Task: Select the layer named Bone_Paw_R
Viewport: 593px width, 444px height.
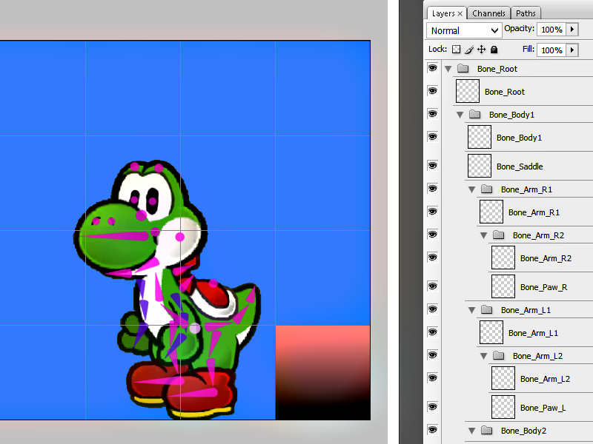Action: click(x=543, y=287)
